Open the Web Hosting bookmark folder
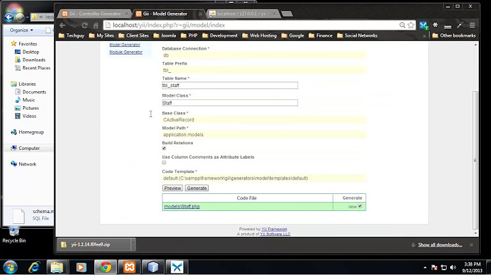This screenshot has width=491, height=275. [260, 35]
